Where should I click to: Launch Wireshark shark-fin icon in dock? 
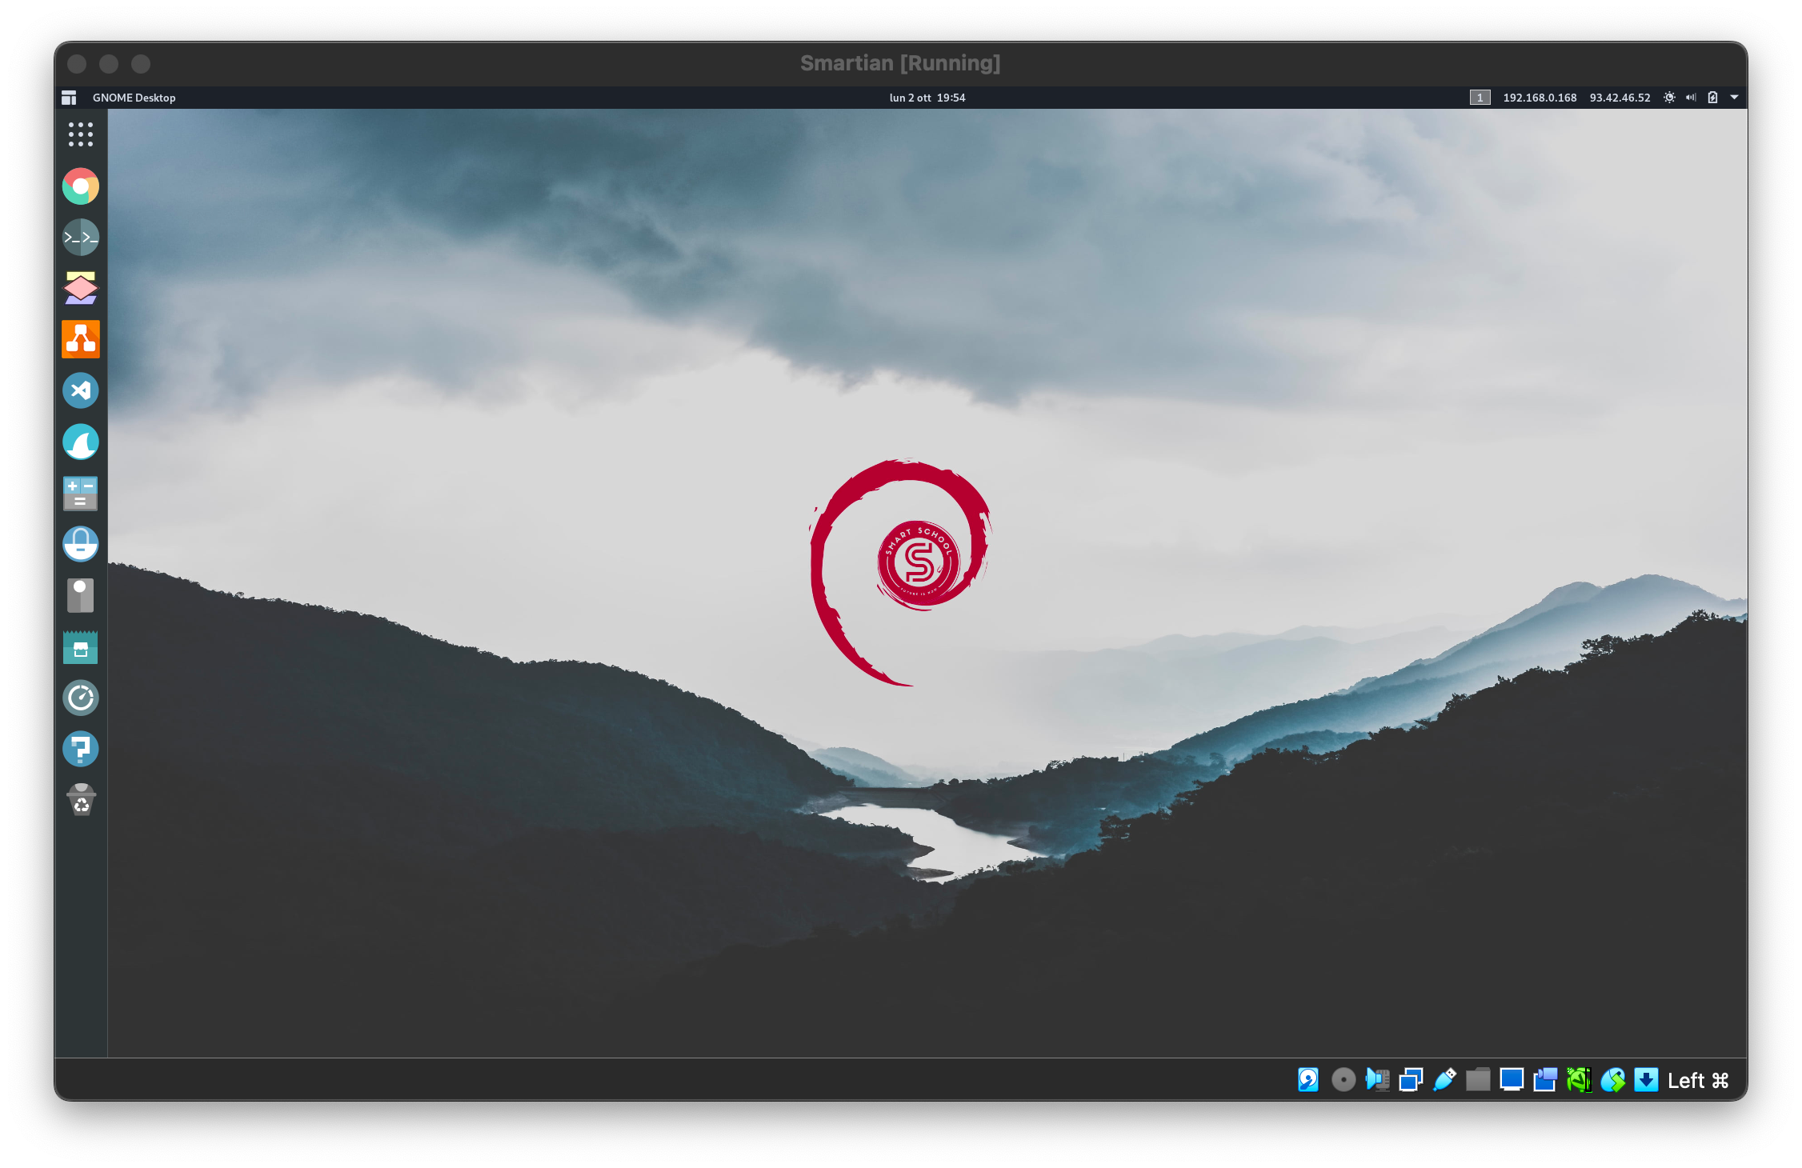(81, 442)
